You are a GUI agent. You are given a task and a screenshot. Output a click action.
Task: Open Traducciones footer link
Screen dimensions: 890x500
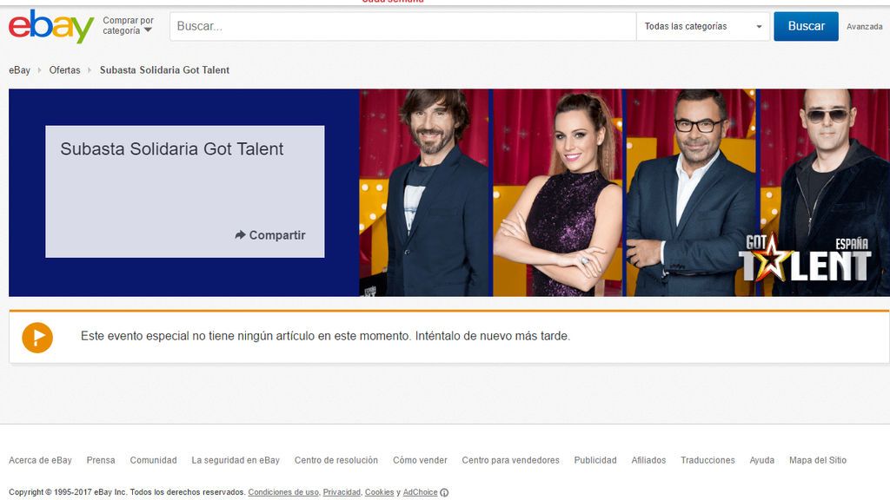707,460
